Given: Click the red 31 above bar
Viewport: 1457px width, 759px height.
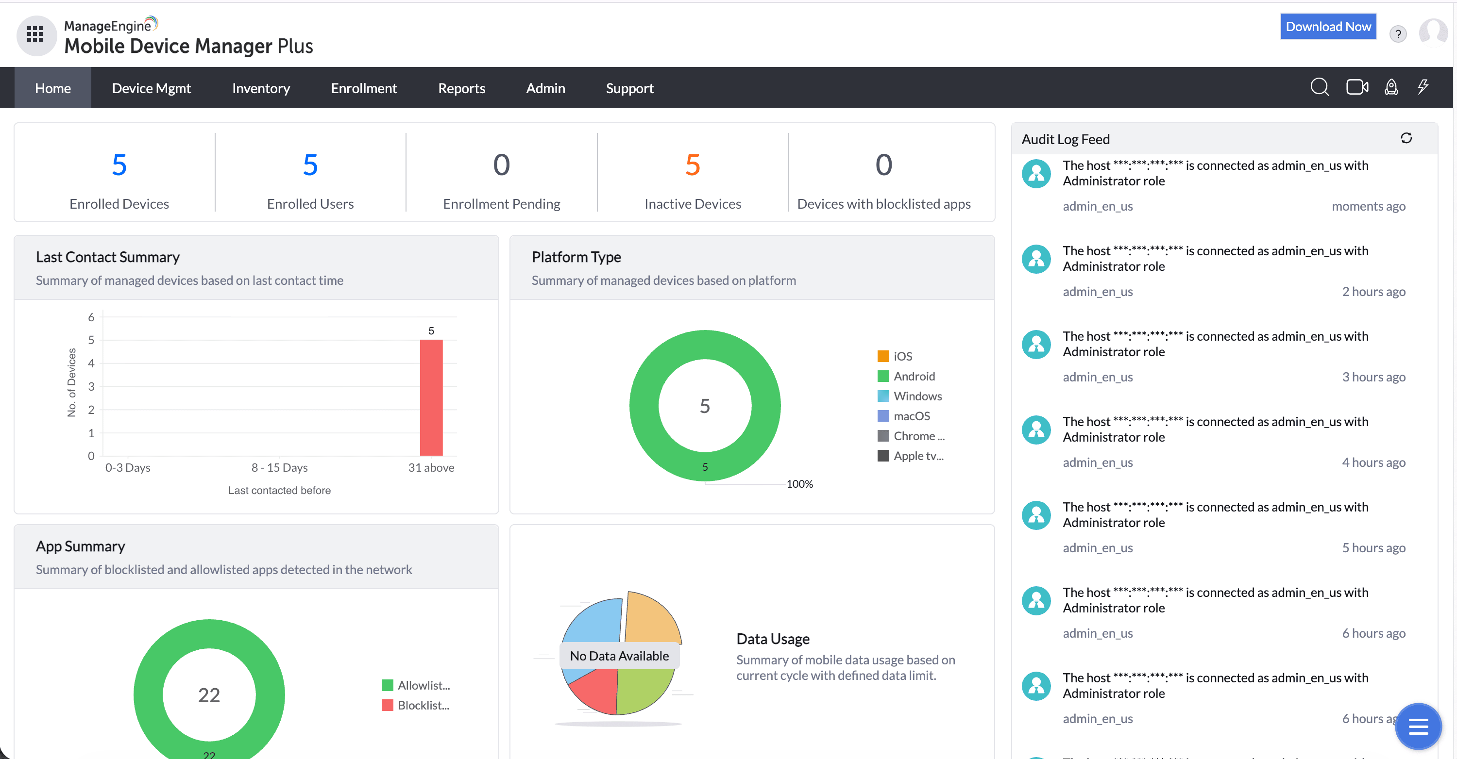Looking at the screenshot, I should (x=431, y=397).
